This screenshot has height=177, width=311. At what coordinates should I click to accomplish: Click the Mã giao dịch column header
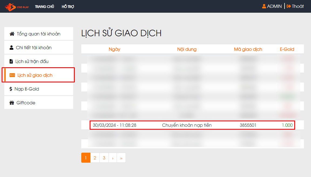tap(248, 49)
